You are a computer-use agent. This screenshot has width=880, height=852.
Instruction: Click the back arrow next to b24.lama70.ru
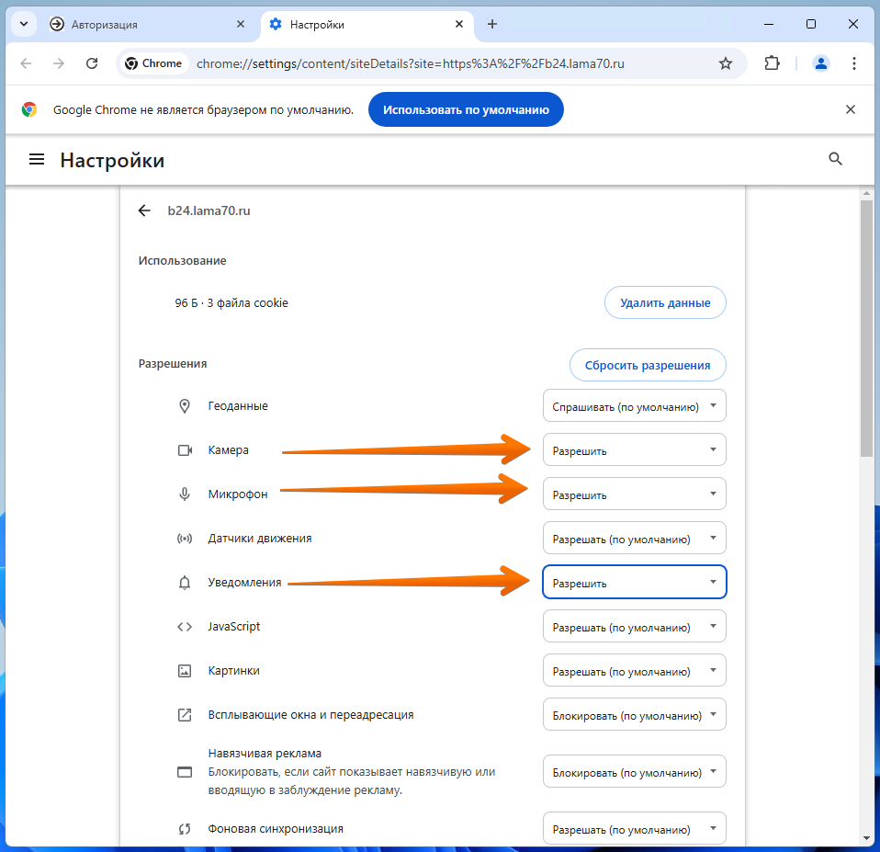tap(144, 210)
